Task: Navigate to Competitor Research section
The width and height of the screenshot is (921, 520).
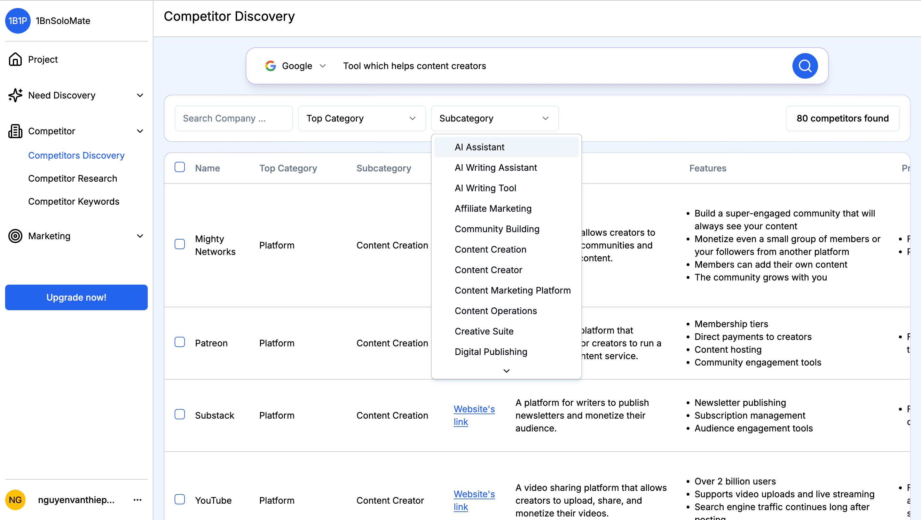Action: 72,178
